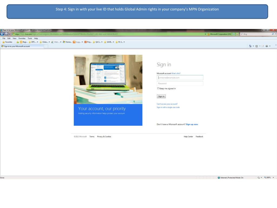
Task: Open the Tools menu
Action: (30, 38)
